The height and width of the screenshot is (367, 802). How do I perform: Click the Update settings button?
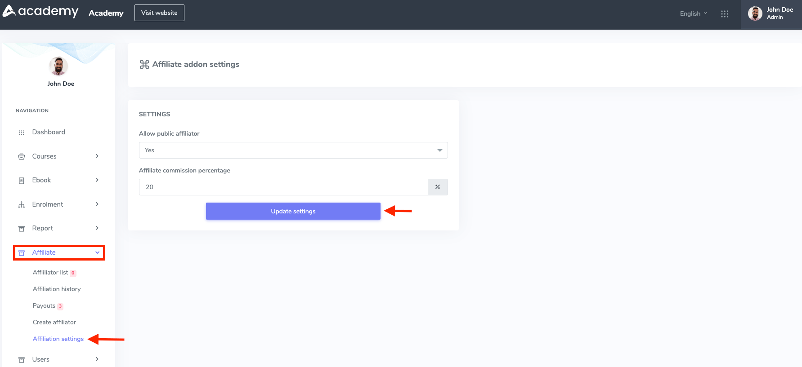click(x=293, y=211)
